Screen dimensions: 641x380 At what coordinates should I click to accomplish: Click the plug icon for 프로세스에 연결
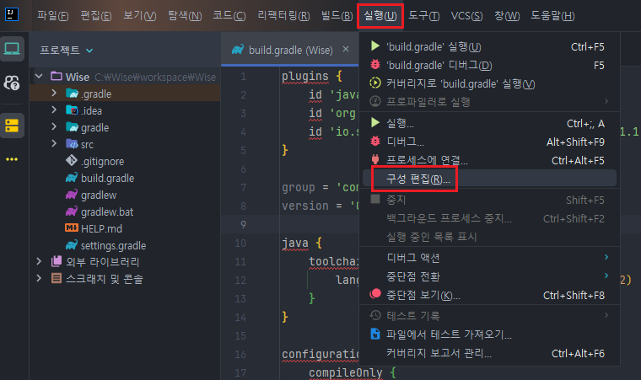pos(375,159)
